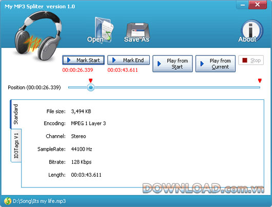This screenshot has height=207, width=272.
Task: Switch to the Standard tab
Action: (16, 114)
